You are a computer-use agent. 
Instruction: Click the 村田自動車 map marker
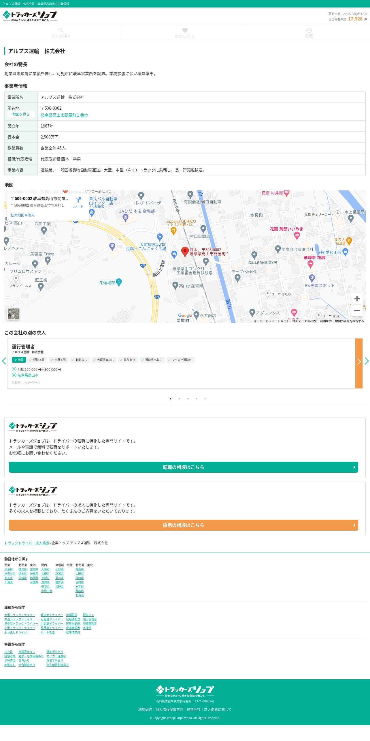click(x=203, y=229)
